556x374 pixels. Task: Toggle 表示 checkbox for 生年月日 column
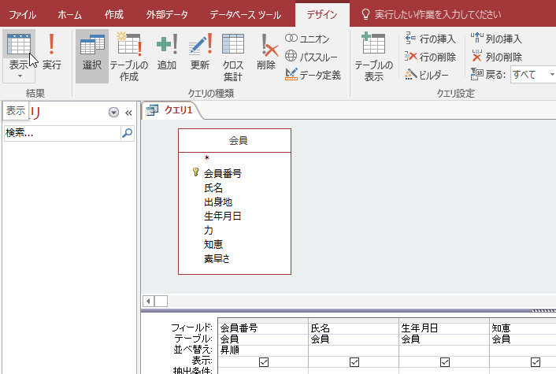pyautogui.click(x=445, y=362)
